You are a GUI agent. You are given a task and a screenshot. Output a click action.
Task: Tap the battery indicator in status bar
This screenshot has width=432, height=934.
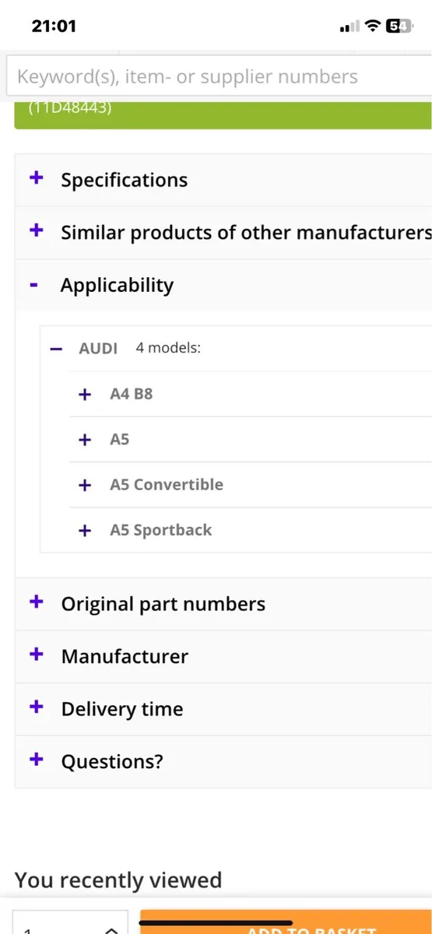tap(399, 26)
